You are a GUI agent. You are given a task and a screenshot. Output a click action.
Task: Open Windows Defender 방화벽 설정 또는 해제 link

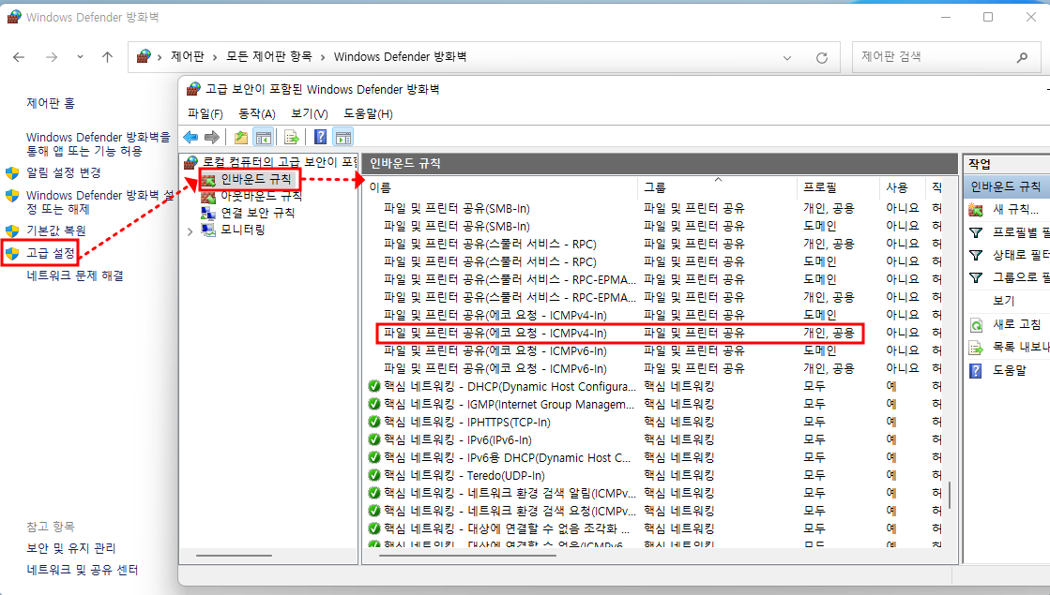[99, 201]
